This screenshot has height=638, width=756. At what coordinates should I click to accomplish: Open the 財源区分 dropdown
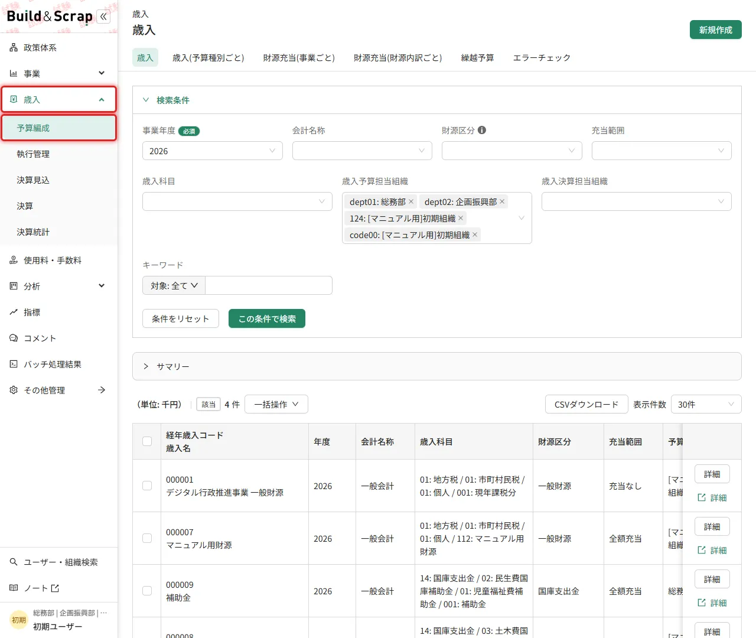pos(512,151)
